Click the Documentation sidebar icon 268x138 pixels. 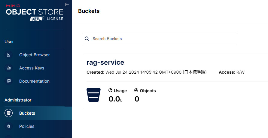pyautogui.click(x=9, y=81)
